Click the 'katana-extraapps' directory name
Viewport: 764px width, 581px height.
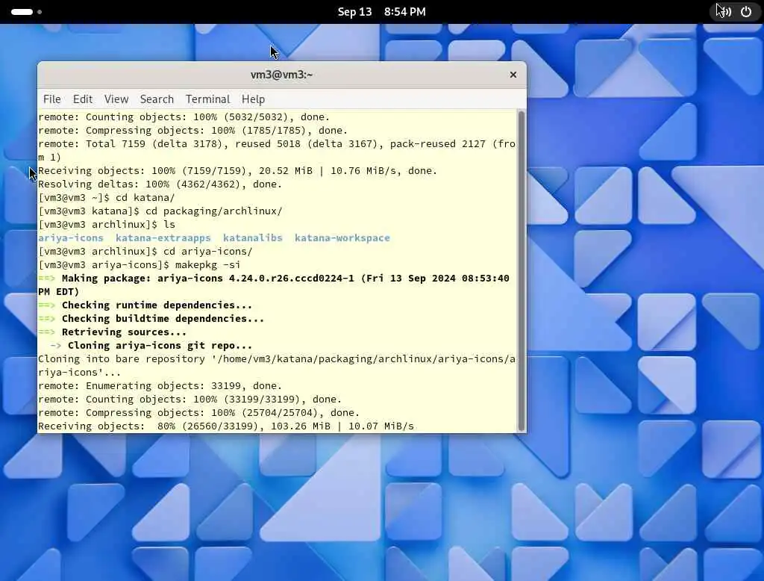(x=163, y=238)
